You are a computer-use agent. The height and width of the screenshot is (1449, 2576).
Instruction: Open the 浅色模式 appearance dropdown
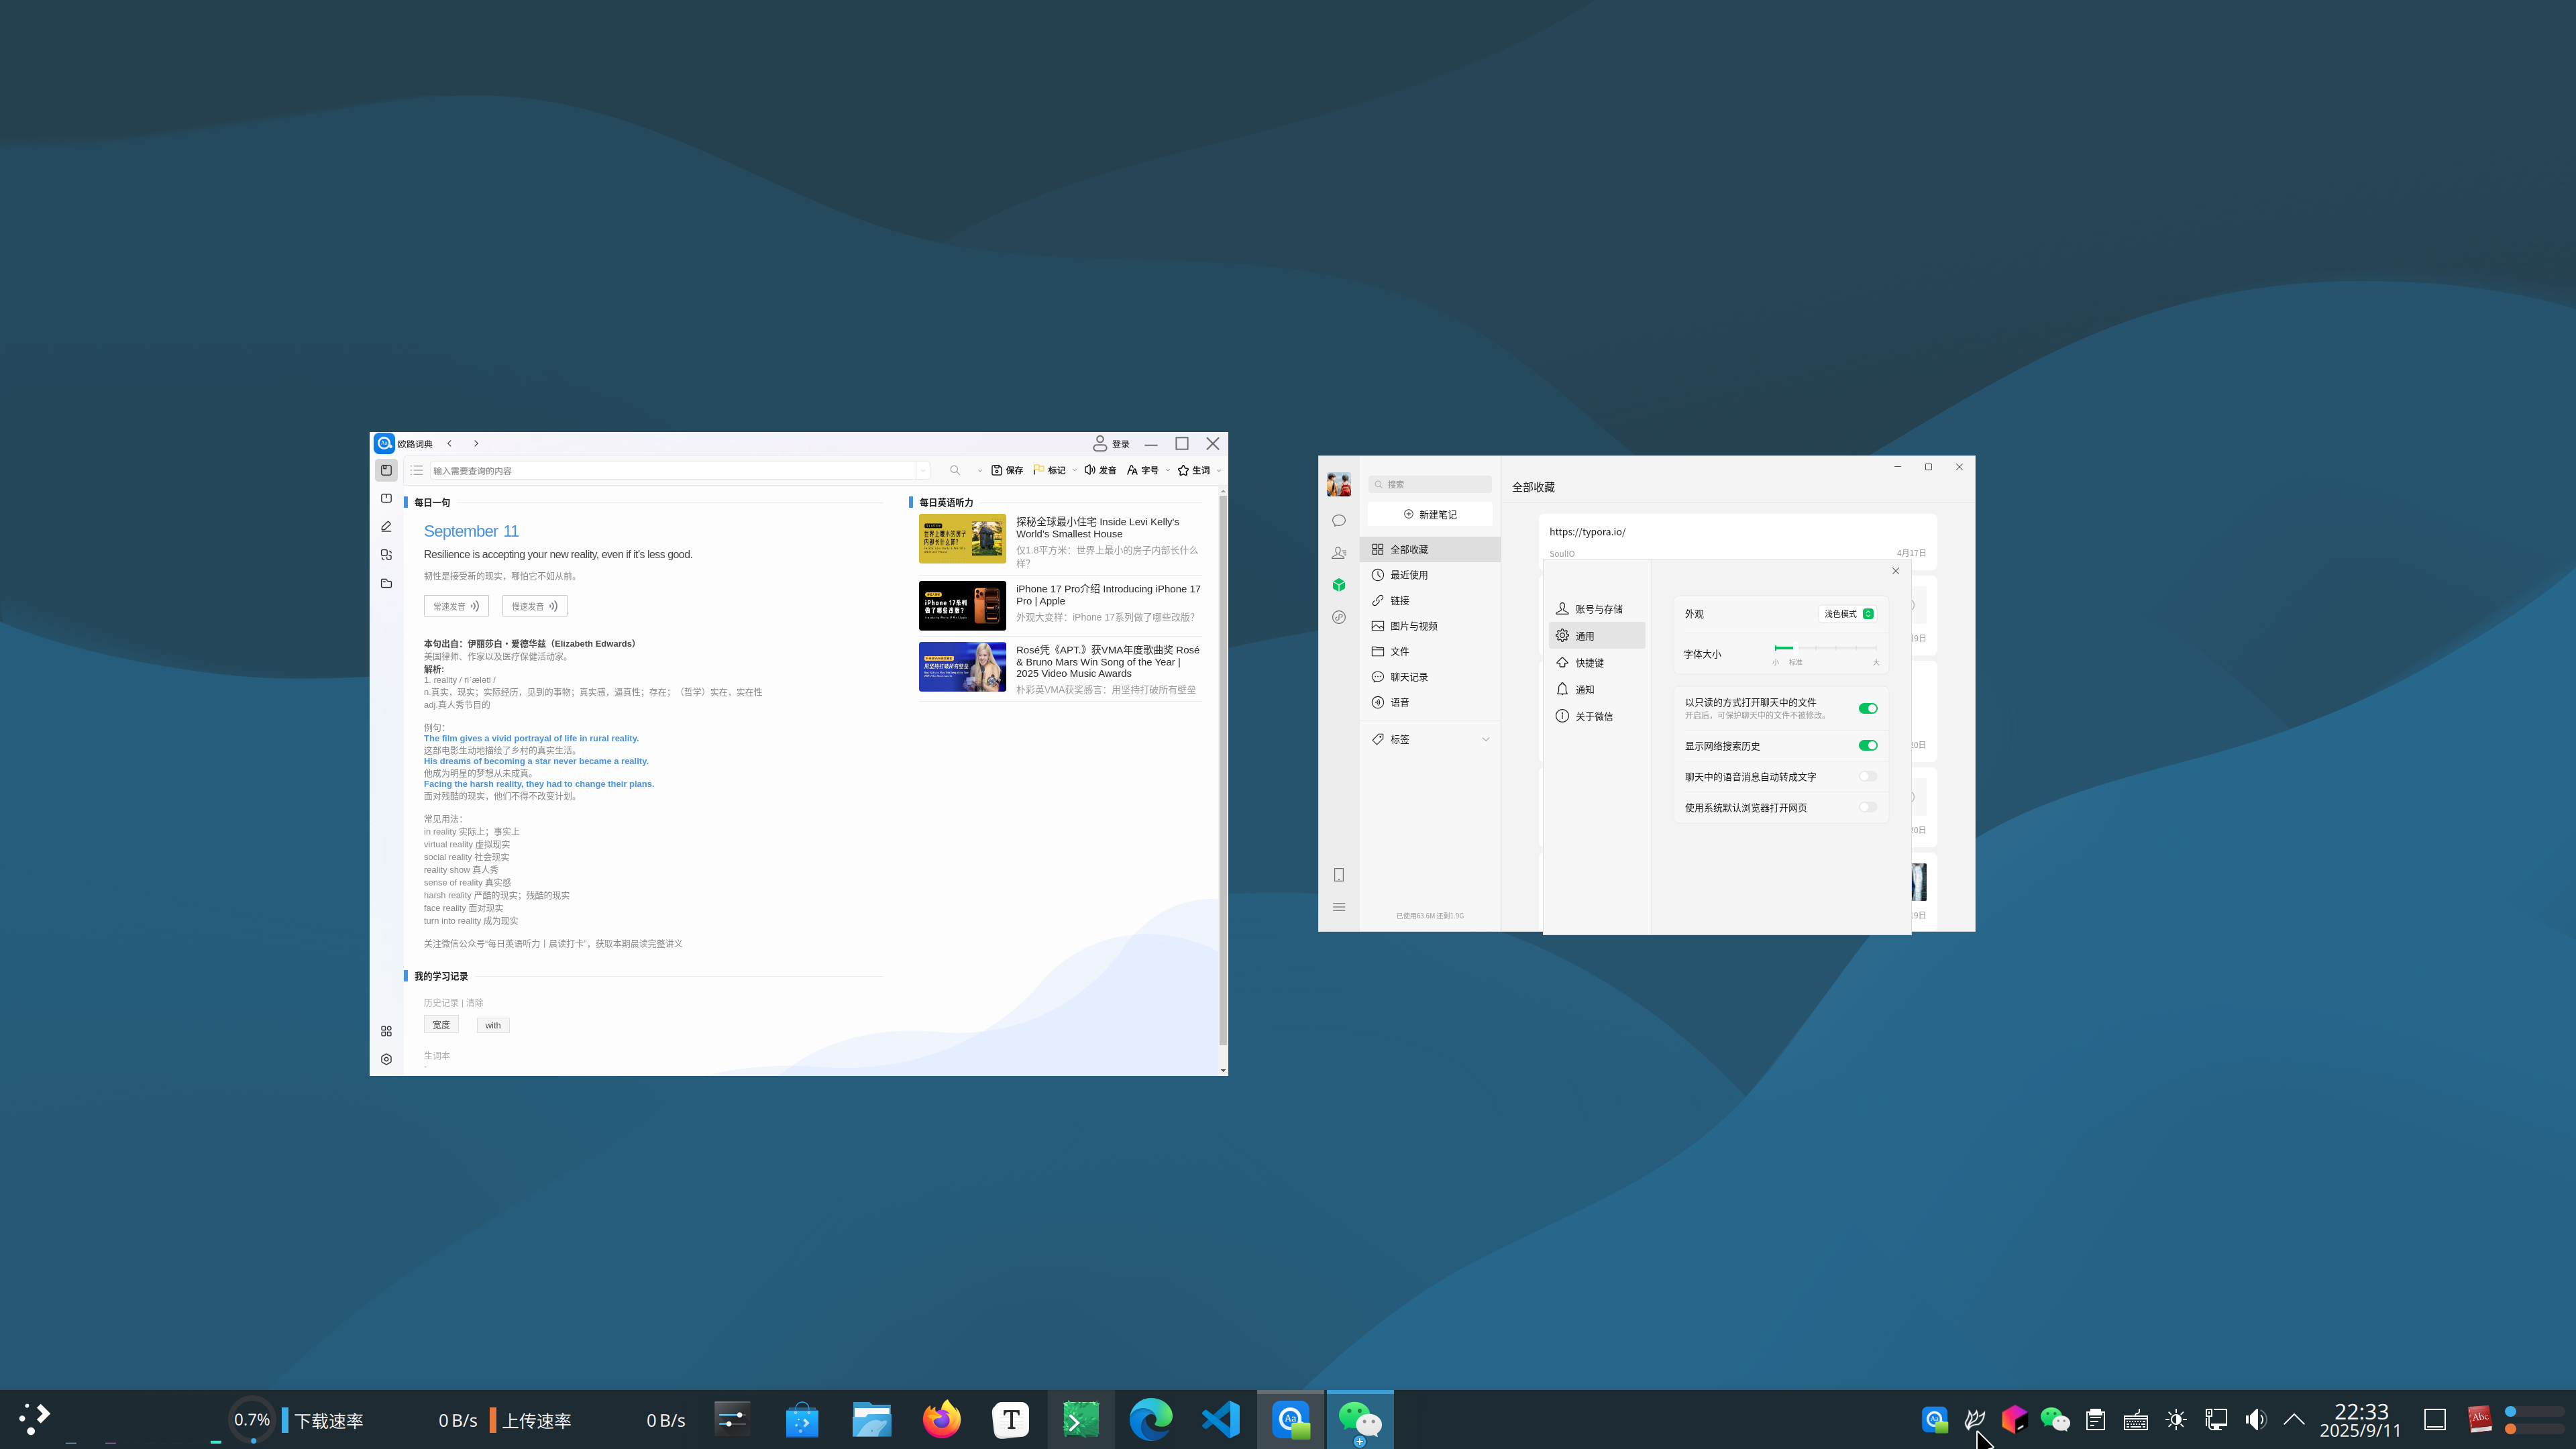tap(1848, 614)
